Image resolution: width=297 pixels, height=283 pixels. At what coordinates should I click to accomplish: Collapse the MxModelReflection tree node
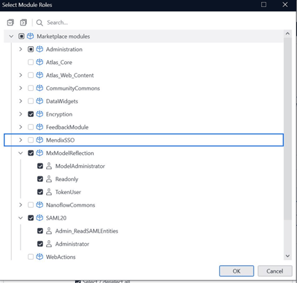click(x=21, y=153)
